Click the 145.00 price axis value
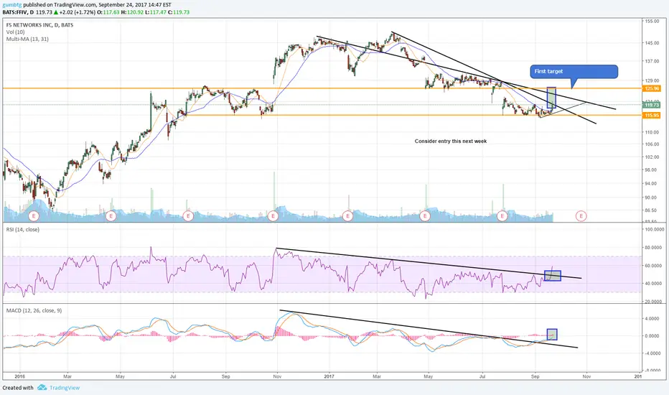Screen dimensions: 669x395 tap(652, 42)
